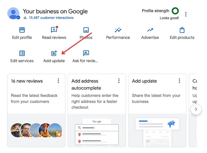This screenshot has width=207, height=153.
Task: Click the business profile avatar
Action: coord(13,13)
